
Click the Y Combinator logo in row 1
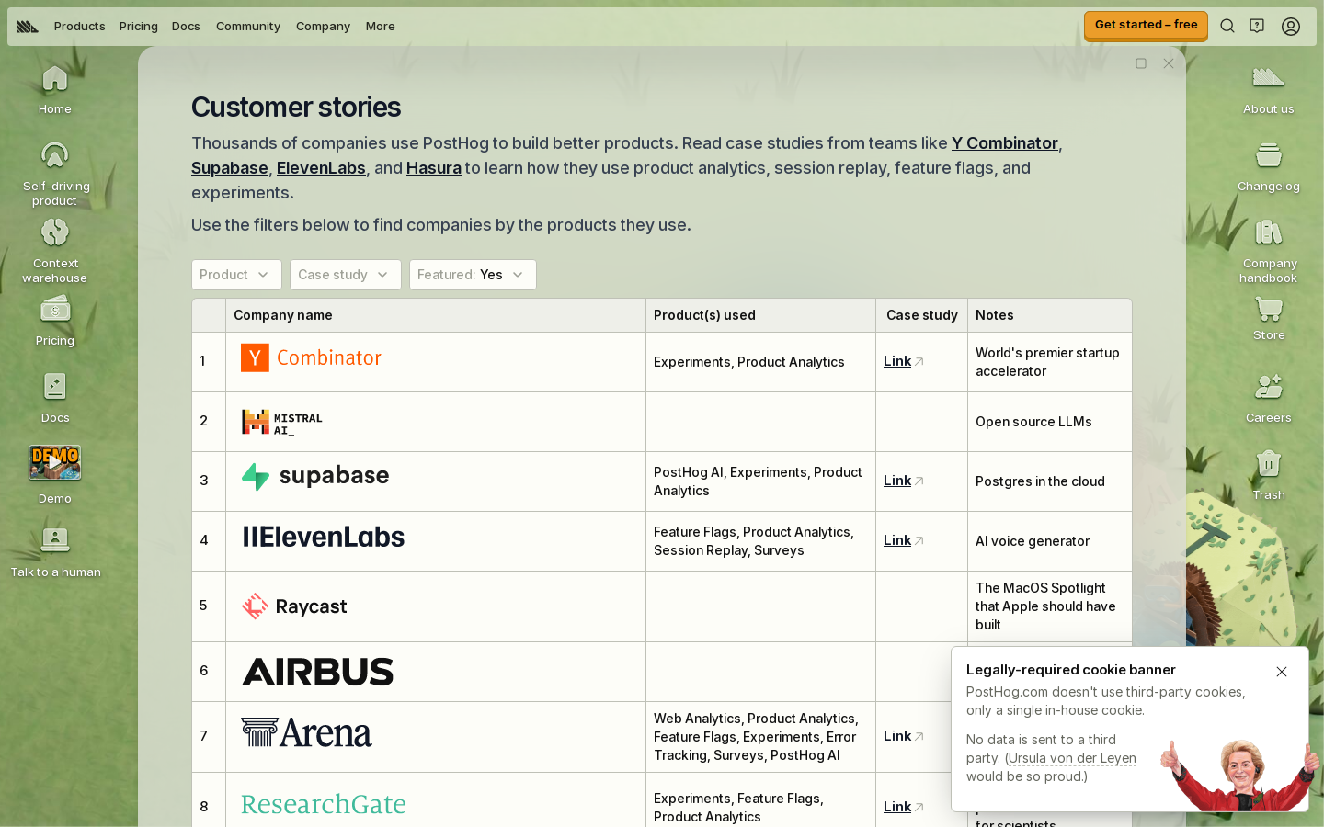311,357
